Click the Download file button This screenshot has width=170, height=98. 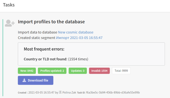[x=36, y=80]
